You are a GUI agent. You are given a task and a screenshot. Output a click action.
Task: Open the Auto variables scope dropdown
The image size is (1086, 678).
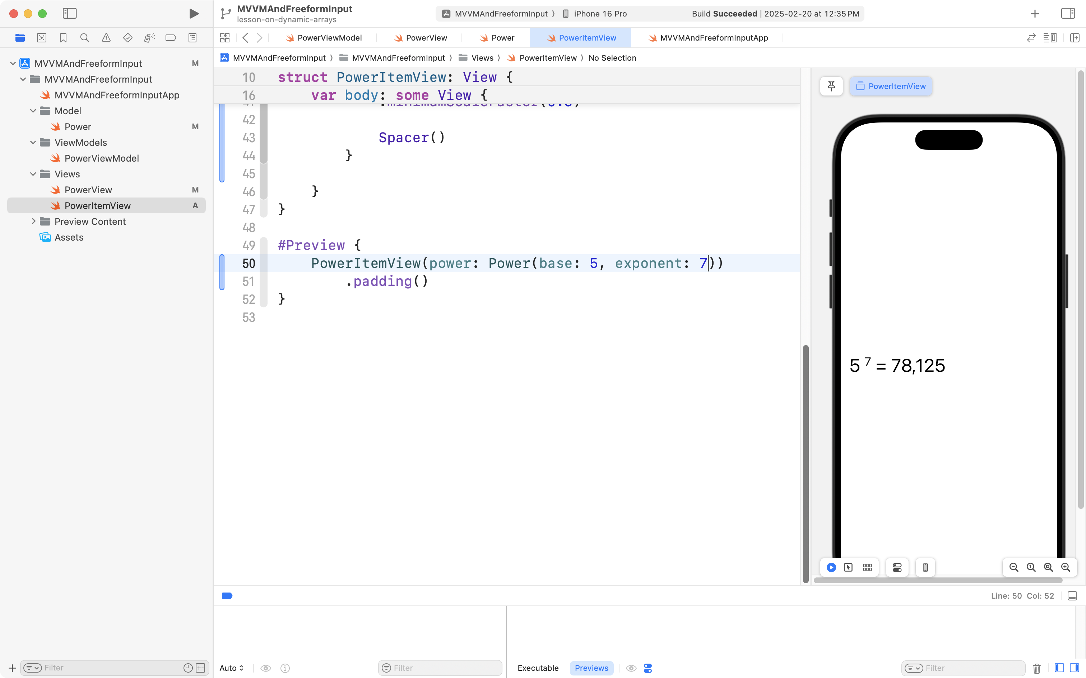pyautogui.click(x=231, y=668)
